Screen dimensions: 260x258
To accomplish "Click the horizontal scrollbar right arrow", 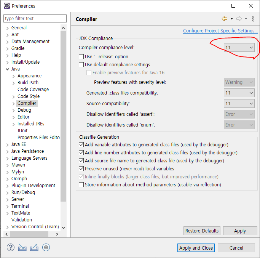I will click(57, 234).
